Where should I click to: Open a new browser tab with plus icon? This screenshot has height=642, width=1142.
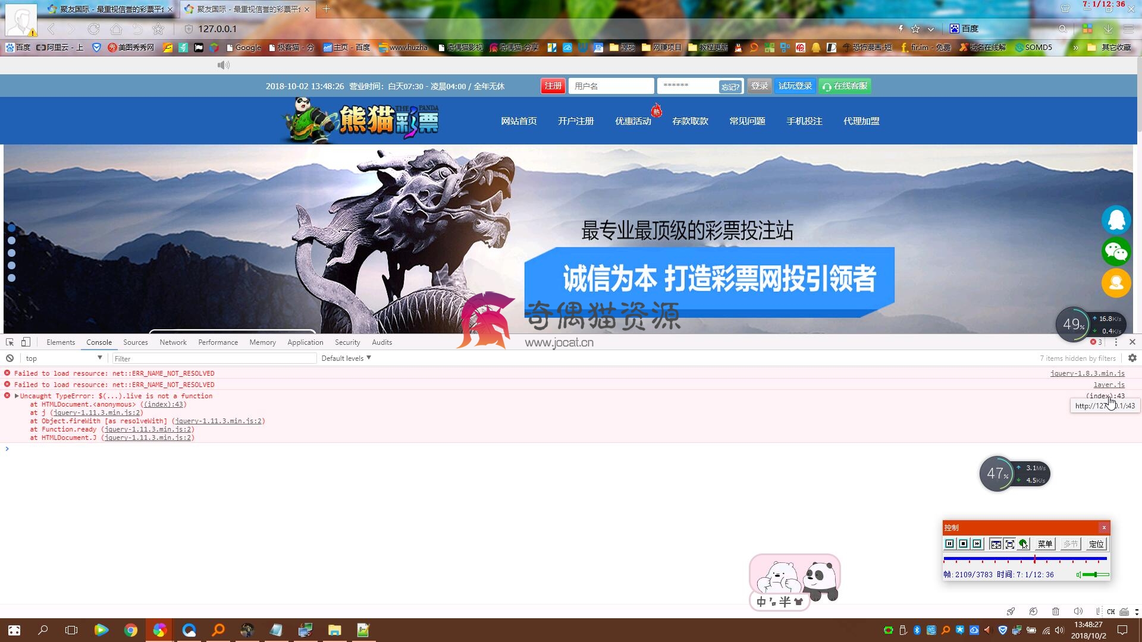pos(326,8)
